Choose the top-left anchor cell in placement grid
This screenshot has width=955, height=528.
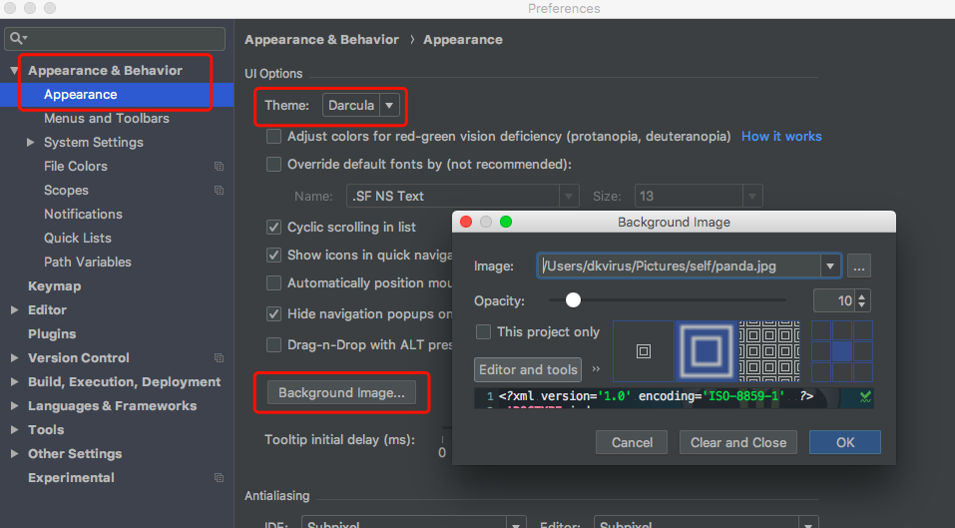[x=821, y=330]
